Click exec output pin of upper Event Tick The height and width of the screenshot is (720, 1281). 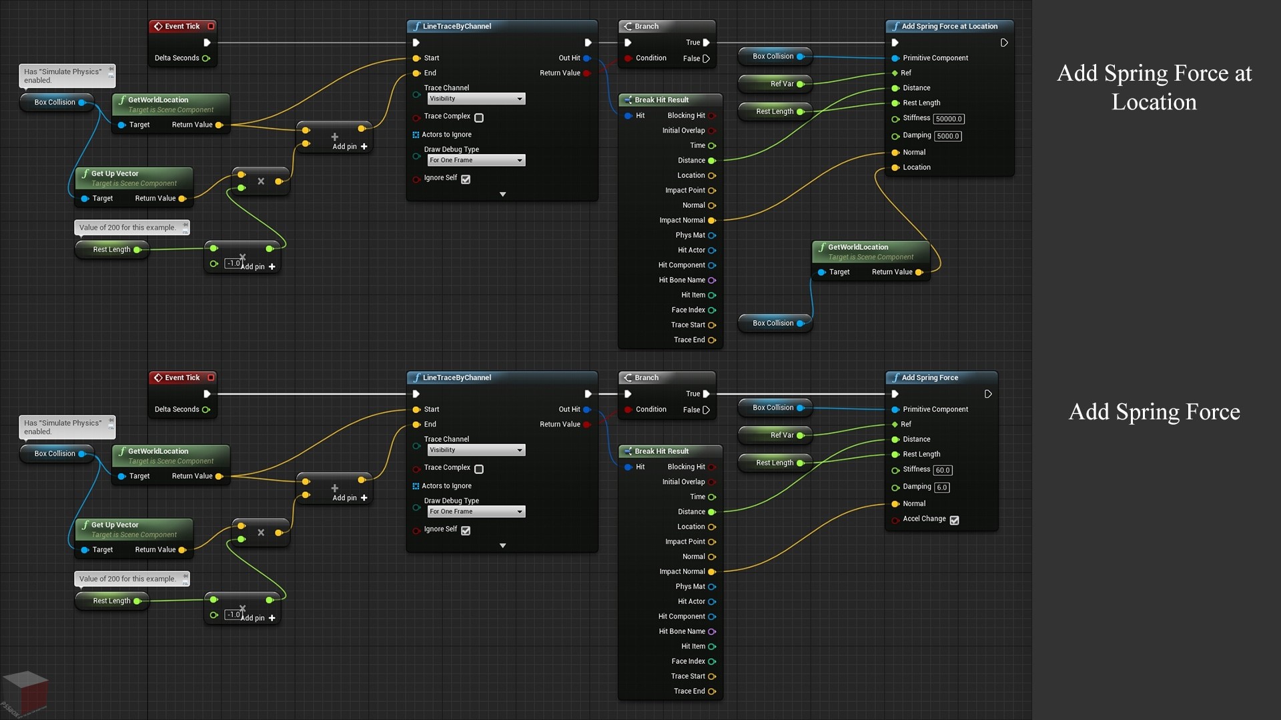click(x=207, y=43)
